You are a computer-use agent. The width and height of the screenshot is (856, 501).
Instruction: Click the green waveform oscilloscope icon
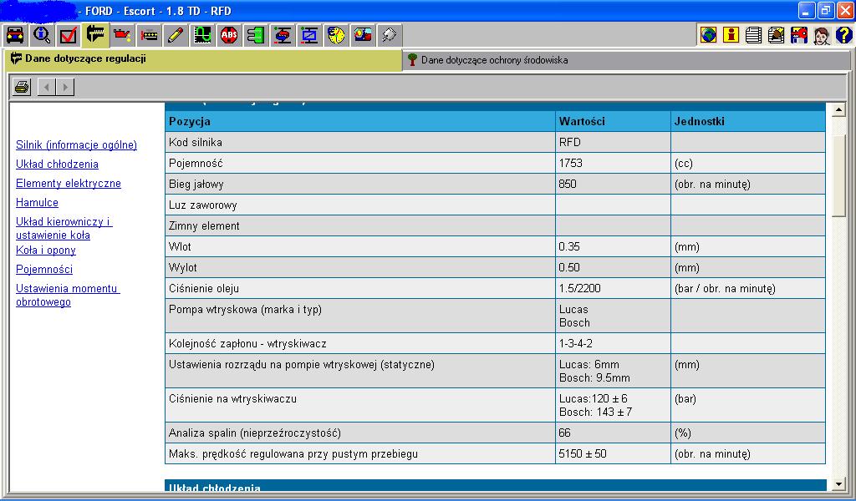[202, 35]
